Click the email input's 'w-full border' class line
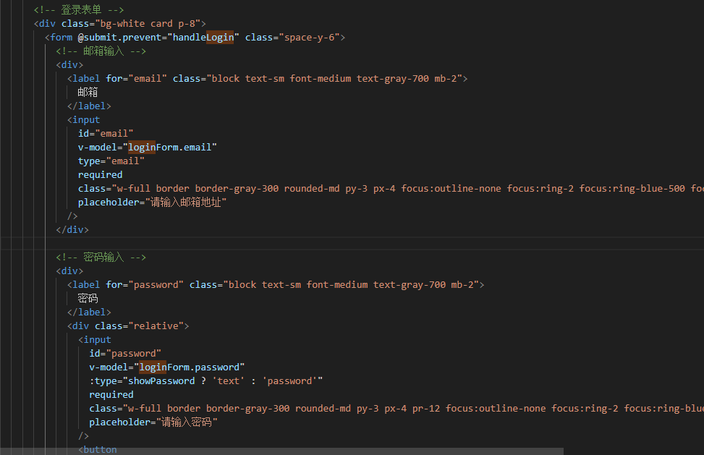704x455 pixels. pos(391,189)
